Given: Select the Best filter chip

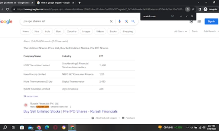Looking at the screenshot, I should 59,31.
